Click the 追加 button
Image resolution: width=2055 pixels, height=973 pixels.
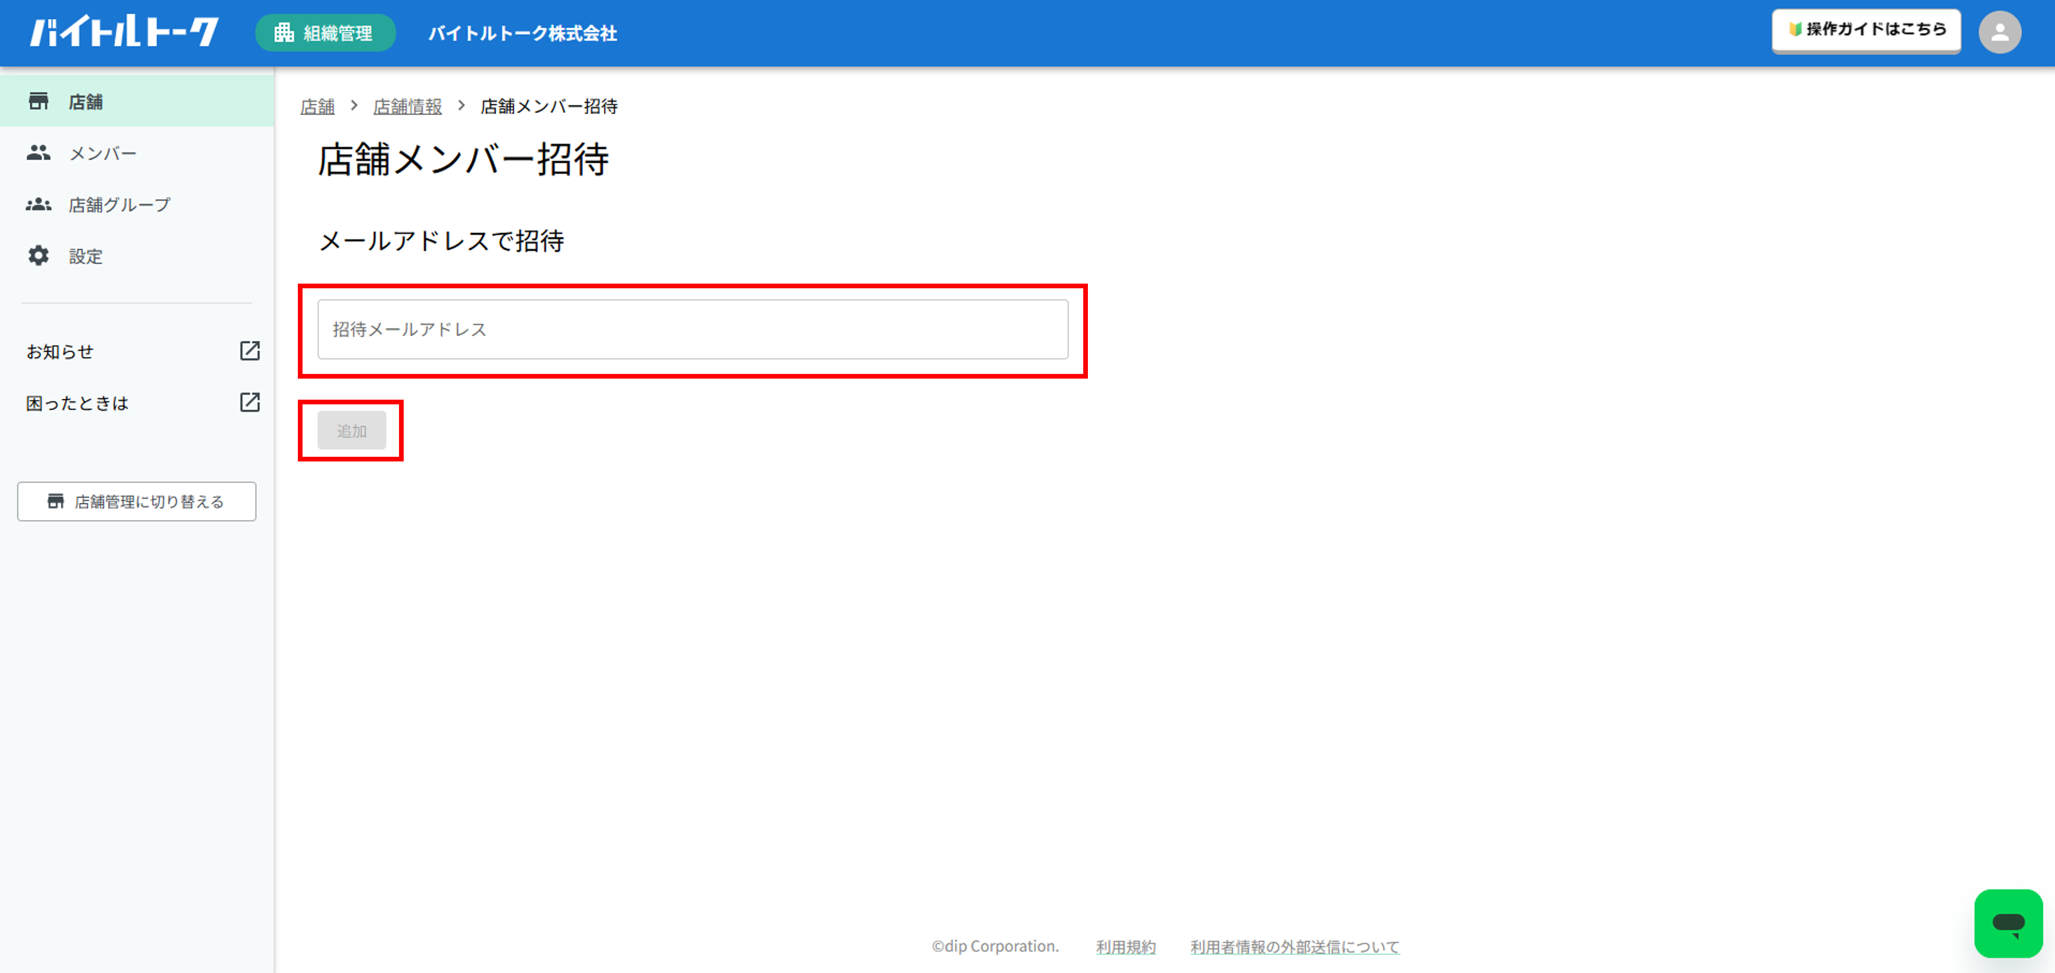pos(352,431)
